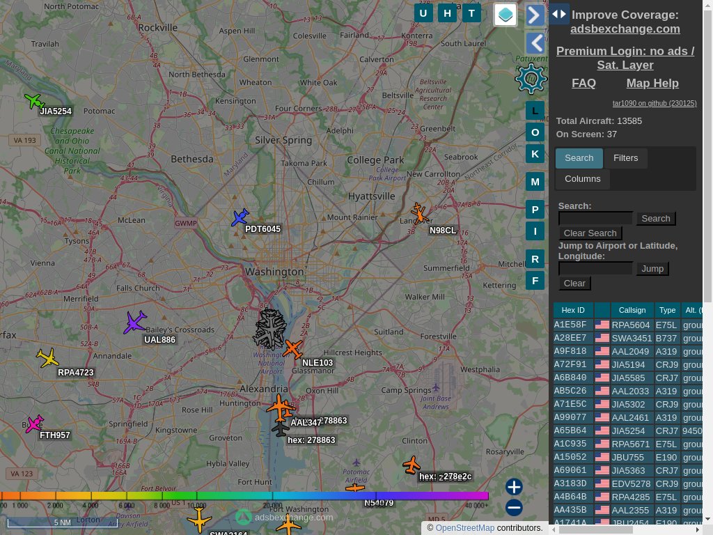
Task: Toggle the P button
Action: pyautogui.click(x=535, y=210)
